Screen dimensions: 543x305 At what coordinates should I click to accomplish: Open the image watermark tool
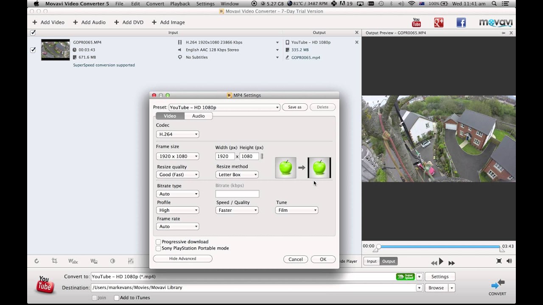(94, 261)
